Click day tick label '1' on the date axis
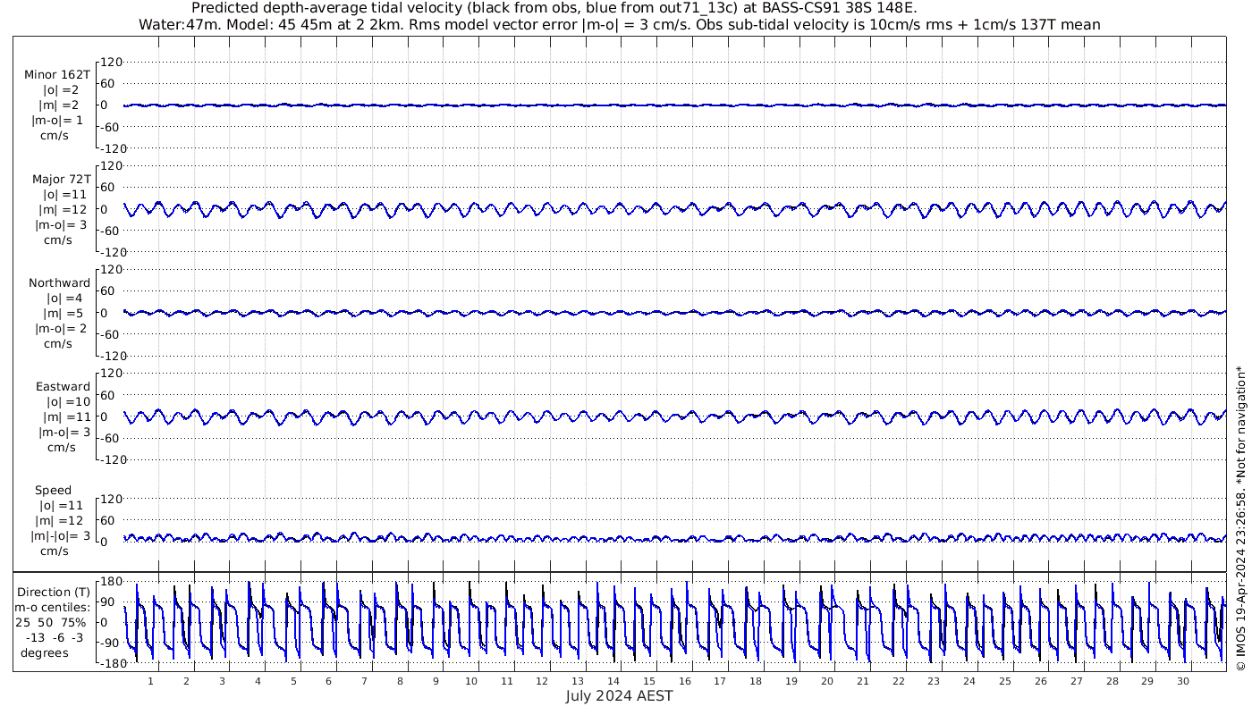The height and width of the screenshot is (715, 1252). [x=151, y=681]
